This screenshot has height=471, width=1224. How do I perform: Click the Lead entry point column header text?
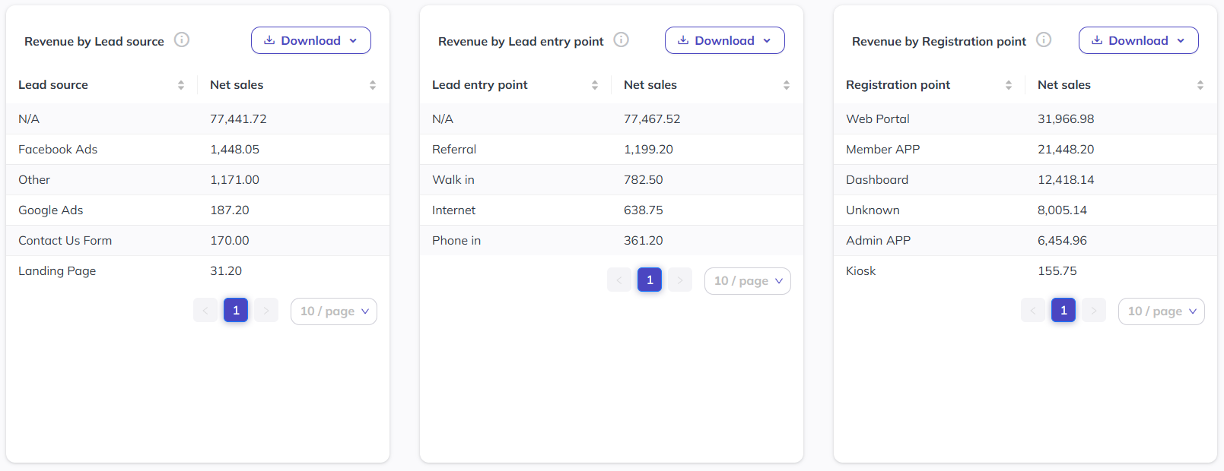[480, 85]
